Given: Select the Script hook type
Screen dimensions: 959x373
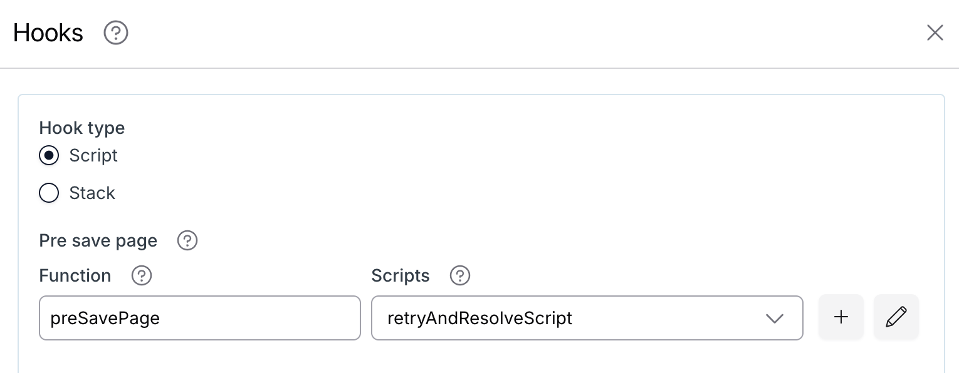Looking at the screenshot, I should coord(49,155).
